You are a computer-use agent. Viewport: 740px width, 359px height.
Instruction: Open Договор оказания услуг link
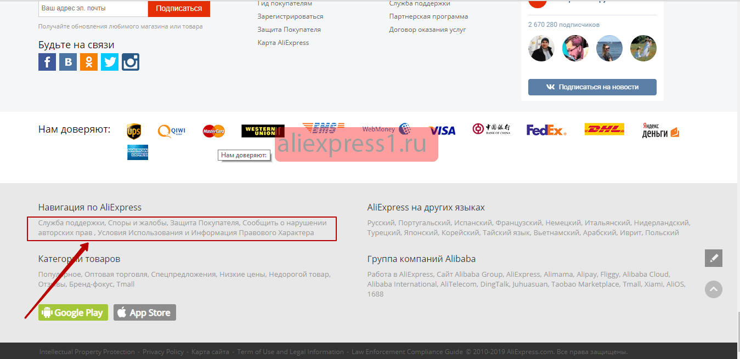point(427,30)
